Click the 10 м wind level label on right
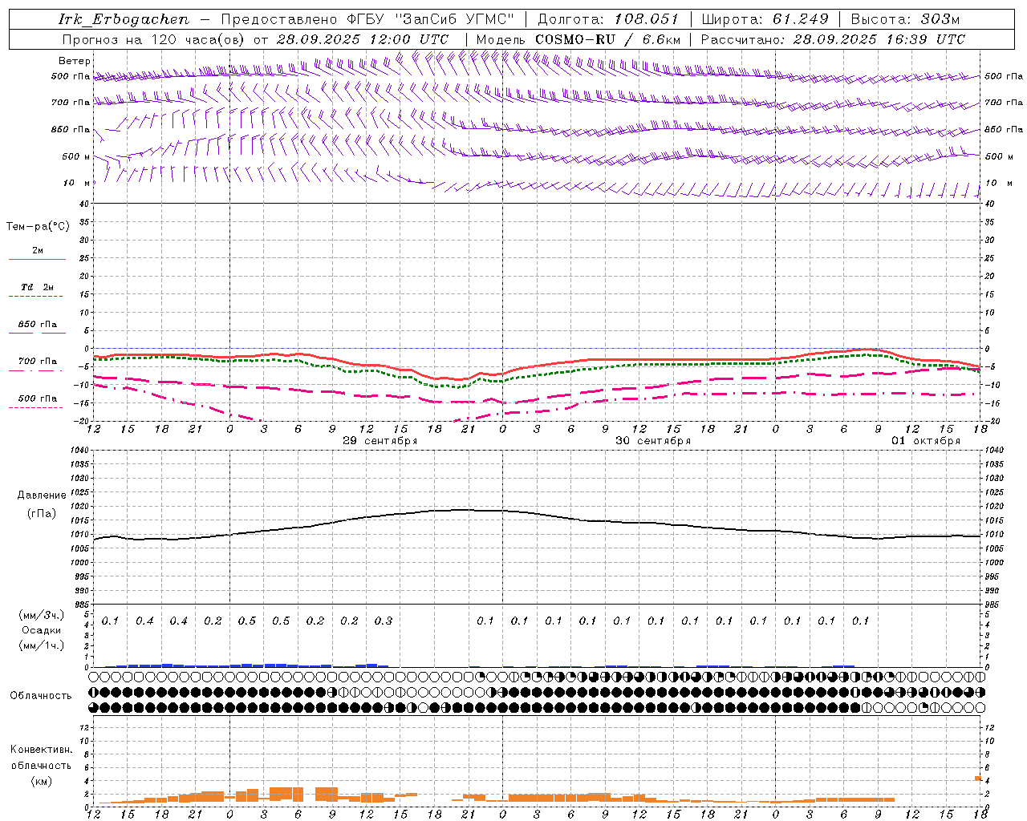 pos(999,184)
